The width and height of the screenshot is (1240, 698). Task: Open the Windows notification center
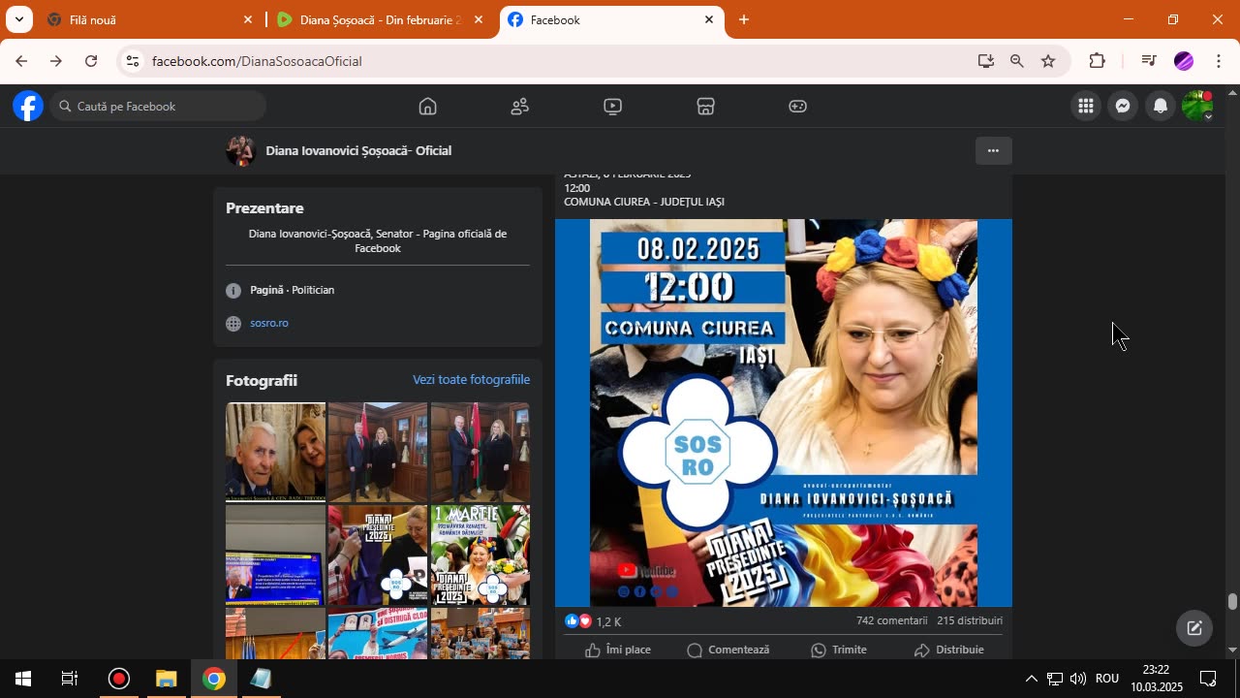point(1209,679)
